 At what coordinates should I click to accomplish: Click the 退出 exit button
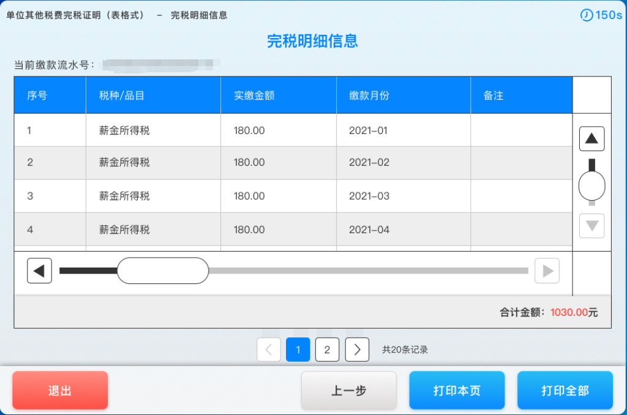59,390
